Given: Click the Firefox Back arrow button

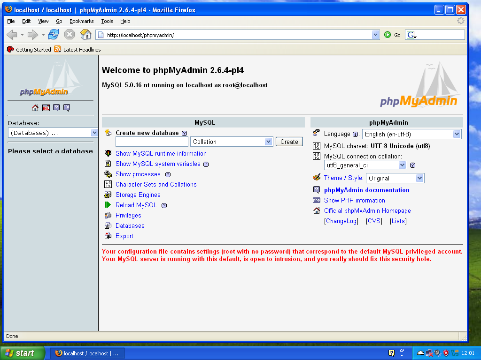Looking at the screenshot, I should pos(12,35).
